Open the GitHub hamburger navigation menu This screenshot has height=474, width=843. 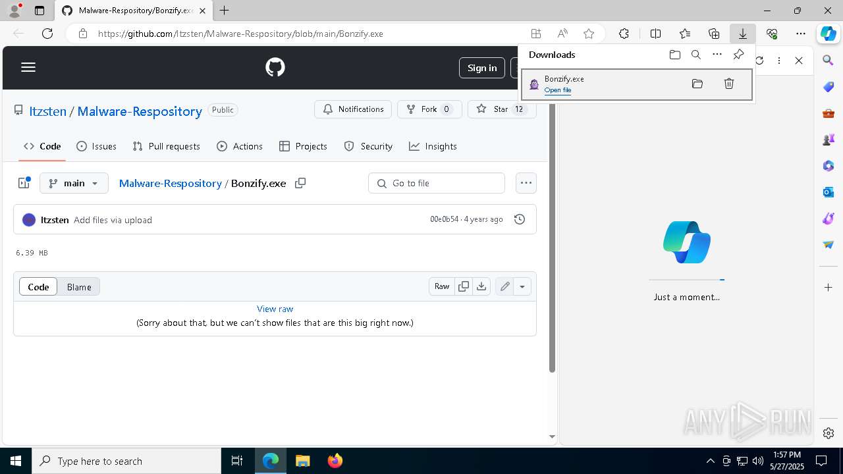(28, 67)
